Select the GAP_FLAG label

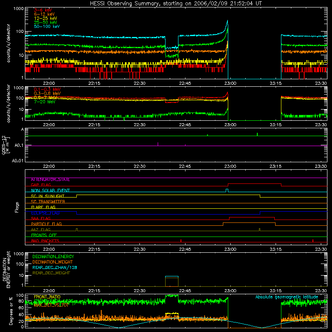pos(41,185)
